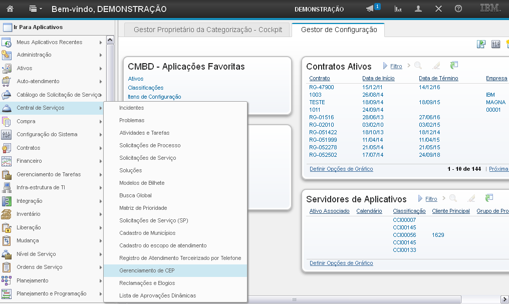Open contract RG-47900 link

tap(321, 87)
